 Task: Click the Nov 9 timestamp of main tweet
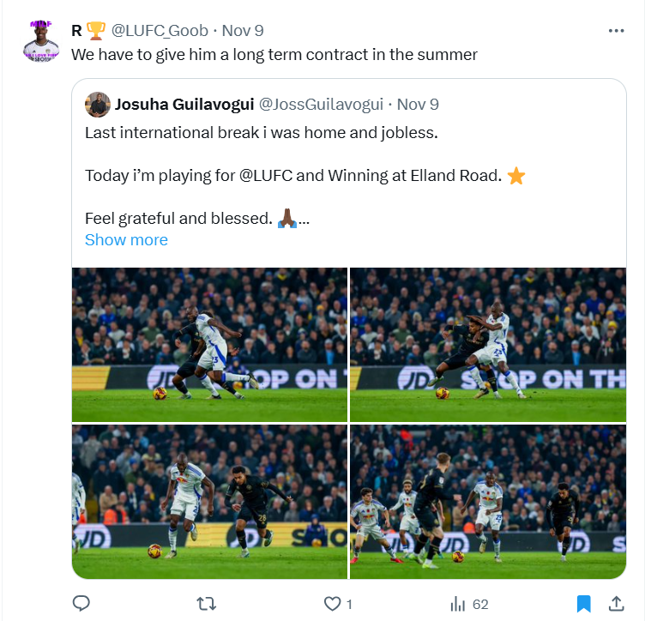pyautogui.click(x=243, y=31)
